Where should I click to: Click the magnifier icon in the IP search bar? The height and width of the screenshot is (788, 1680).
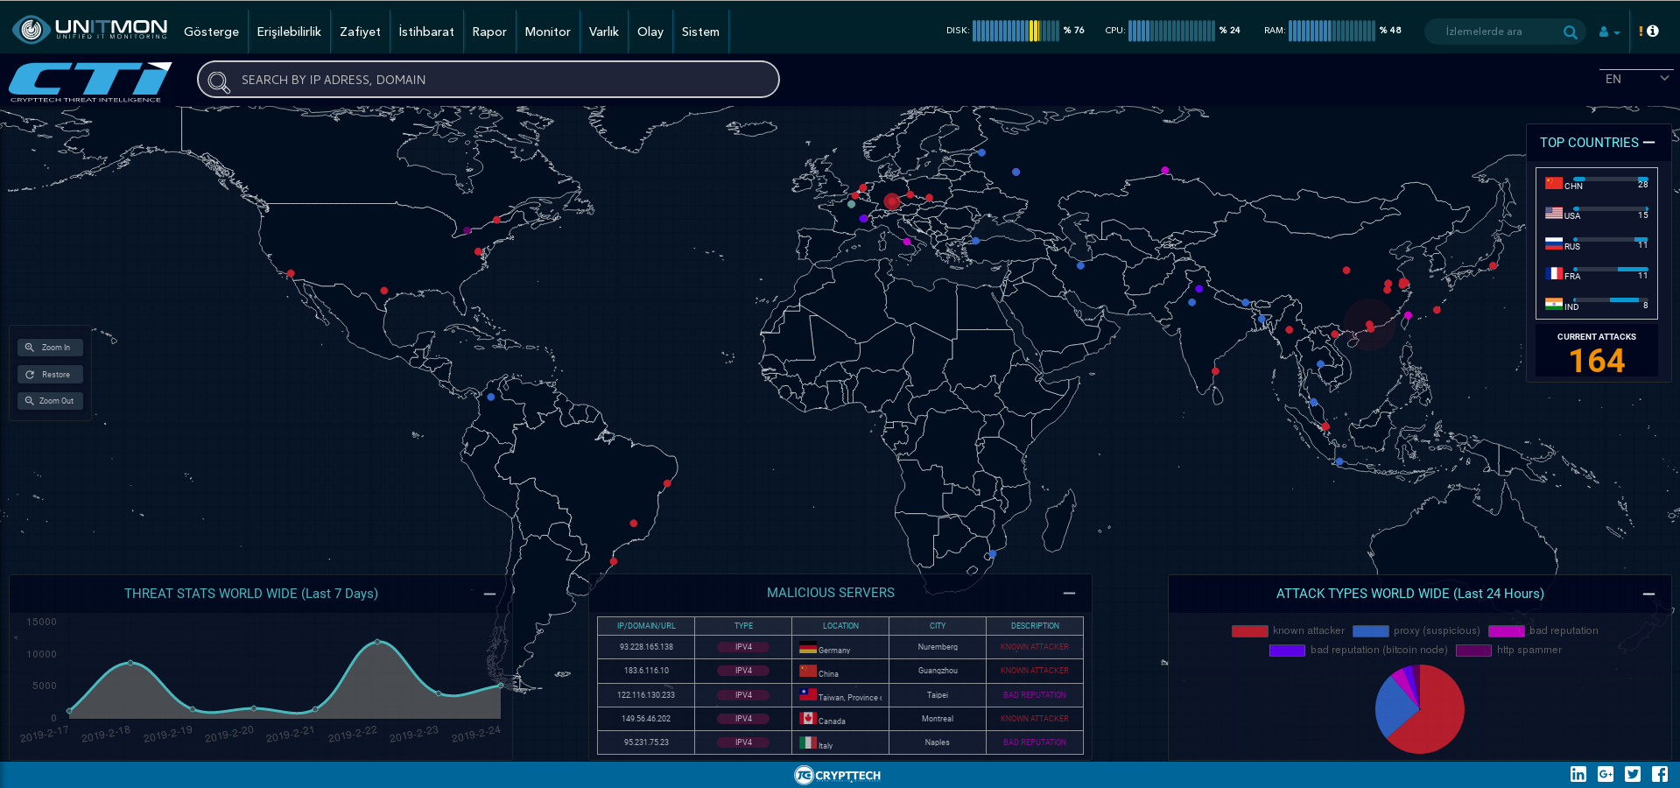(x=219, y=81)
